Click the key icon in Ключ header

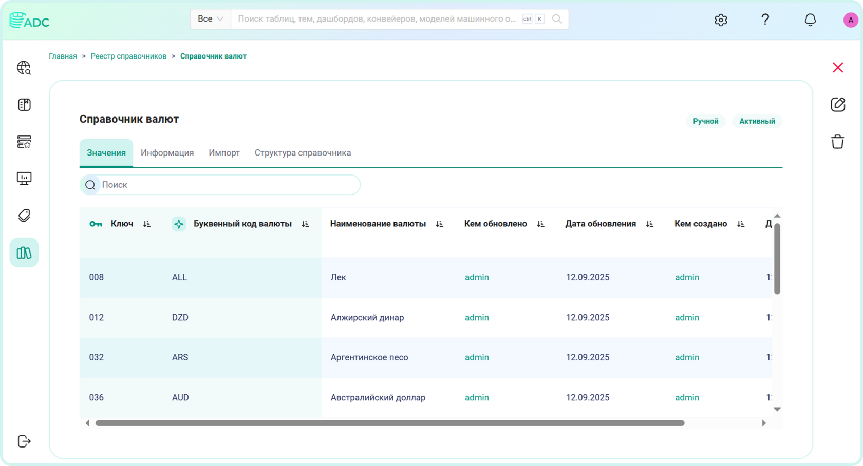coord(96,224)
